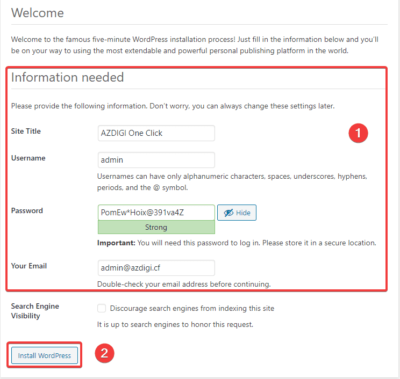Click the Site Title label
Viewport: 400px width, 379px height.
click(26, 131)
